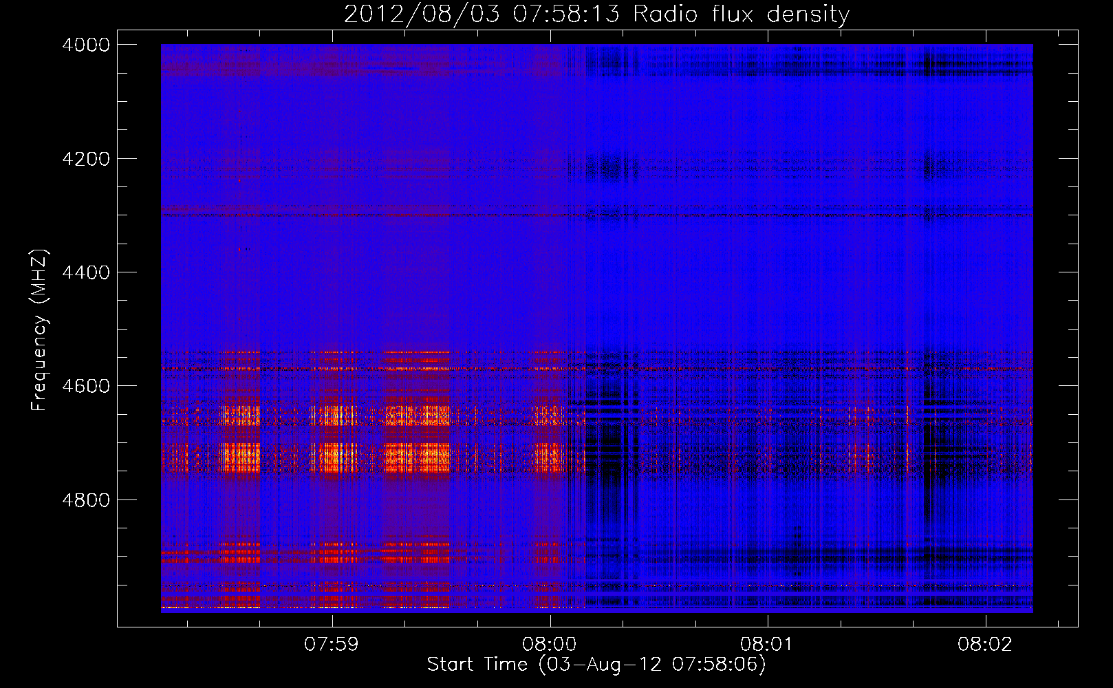This screenshot has height=688, width=1113.
Task: Click the '08:02' time axis label
Action: [x=984, y=645]
